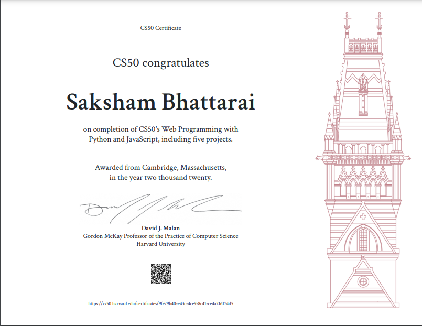
Task: Click the round window at tower base
Action: coord(363,281)
